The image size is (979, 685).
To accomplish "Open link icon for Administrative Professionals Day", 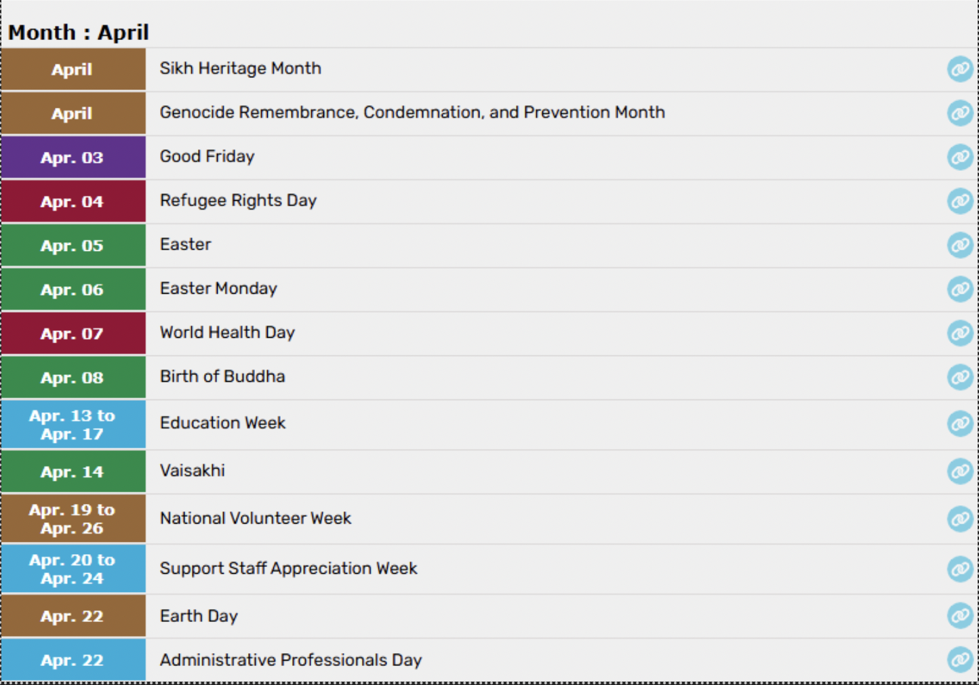I will point(960,660).
